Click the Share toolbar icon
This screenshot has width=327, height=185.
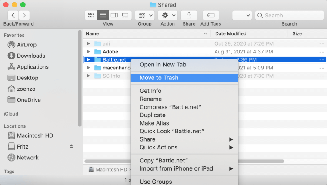189,15
